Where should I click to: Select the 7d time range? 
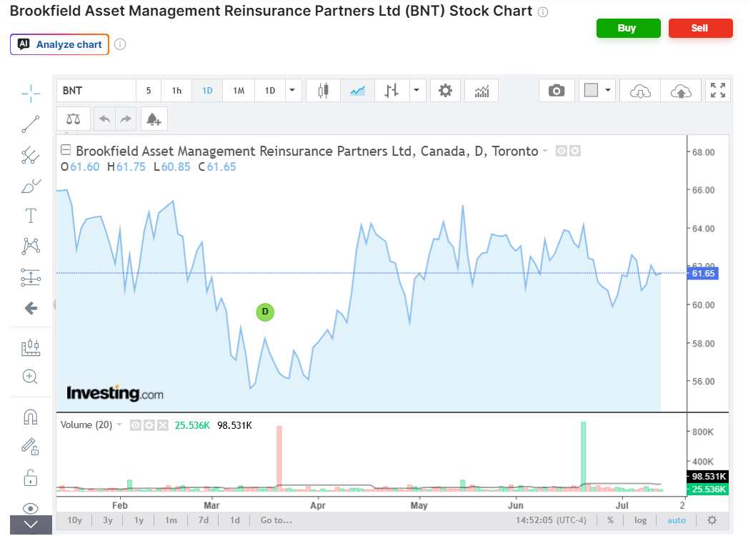(x=204, y=520)
